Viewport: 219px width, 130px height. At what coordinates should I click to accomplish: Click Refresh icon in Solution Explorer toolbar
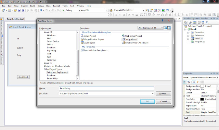pyautogui.click(x=194, y=22)
